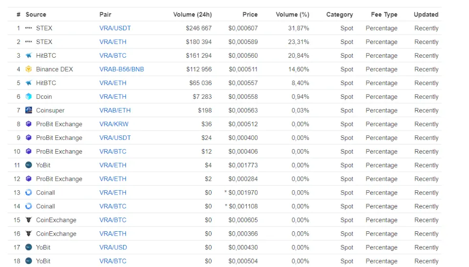Click the $112 956 volume value
Screen dimensions: 469x267
(199, 69)
